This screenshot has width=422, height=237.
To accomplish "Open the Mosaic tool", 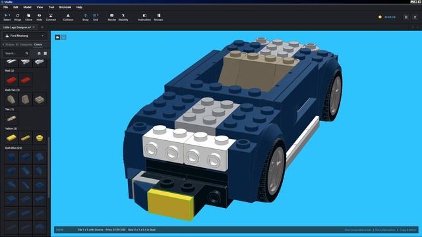I will coord(158,17).
